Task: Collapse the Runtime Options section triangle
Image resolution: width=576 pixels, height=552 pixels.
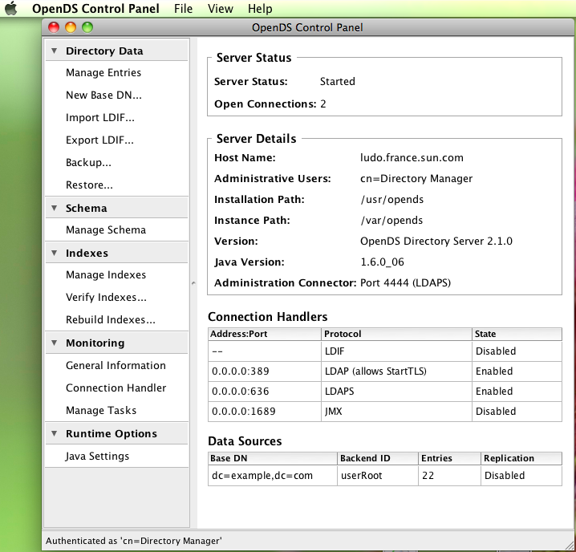Action: pos(54,433)
